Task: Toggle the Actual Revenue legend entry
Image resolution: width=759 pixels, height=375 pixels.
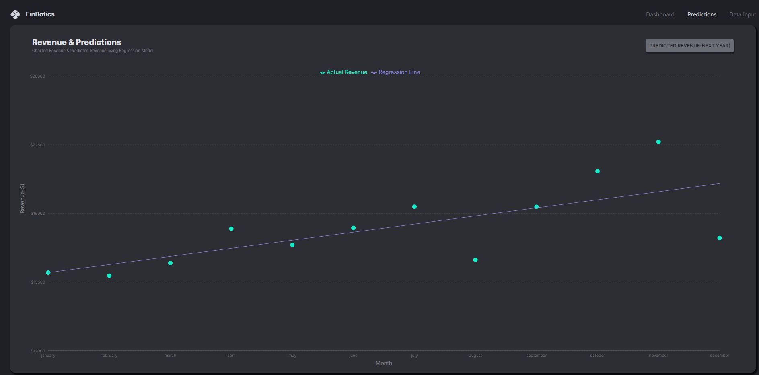Action: tap(344, 72)
